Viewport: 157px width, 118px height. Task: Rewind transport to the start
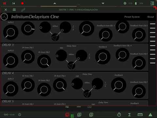coord(14,4)
